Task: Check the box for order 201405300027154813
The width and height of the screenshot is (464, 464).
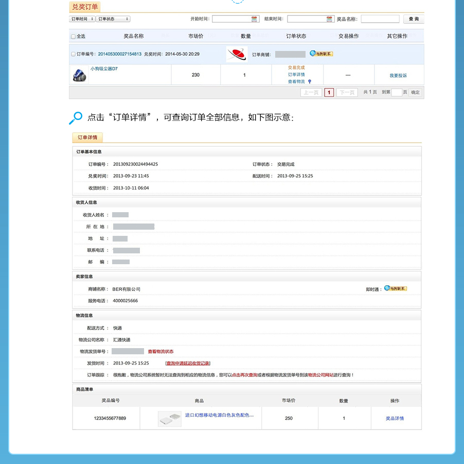Action: pos(73,54)
